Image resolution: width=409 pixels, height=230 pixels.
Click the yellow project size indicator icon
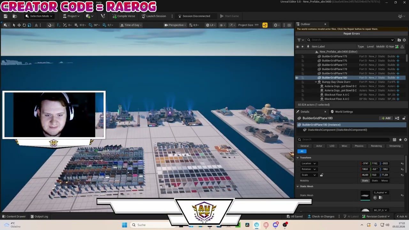[265, 25]
